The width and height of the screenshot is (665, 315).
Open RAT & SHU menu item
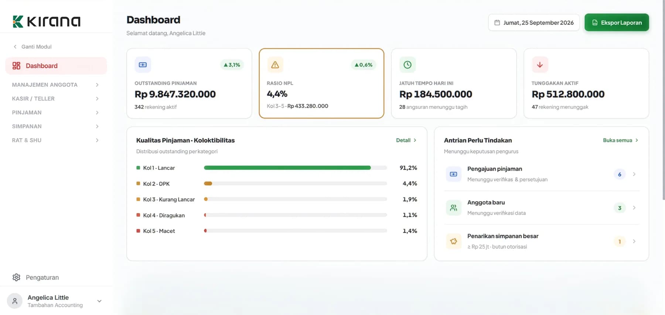(56, 140)
